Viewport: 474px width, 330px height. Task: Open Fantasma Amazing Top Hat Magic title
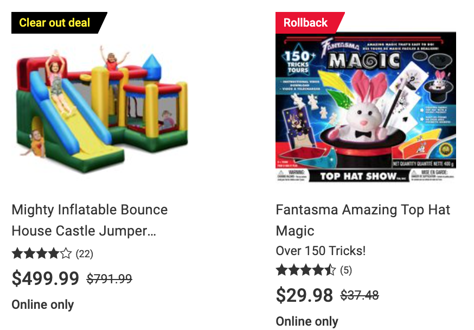click(x=363, y=220)
